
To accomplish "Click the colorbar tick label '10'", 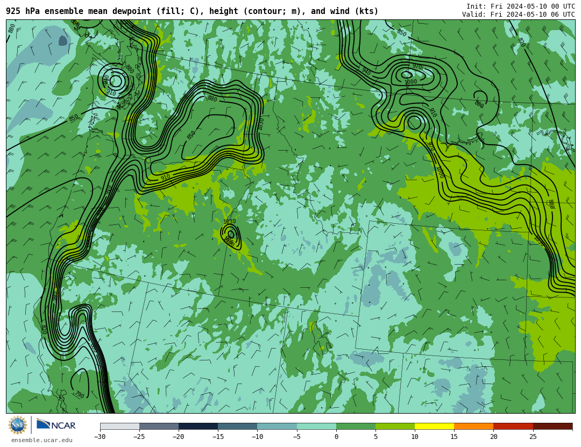I will click(x=415, y=437).
